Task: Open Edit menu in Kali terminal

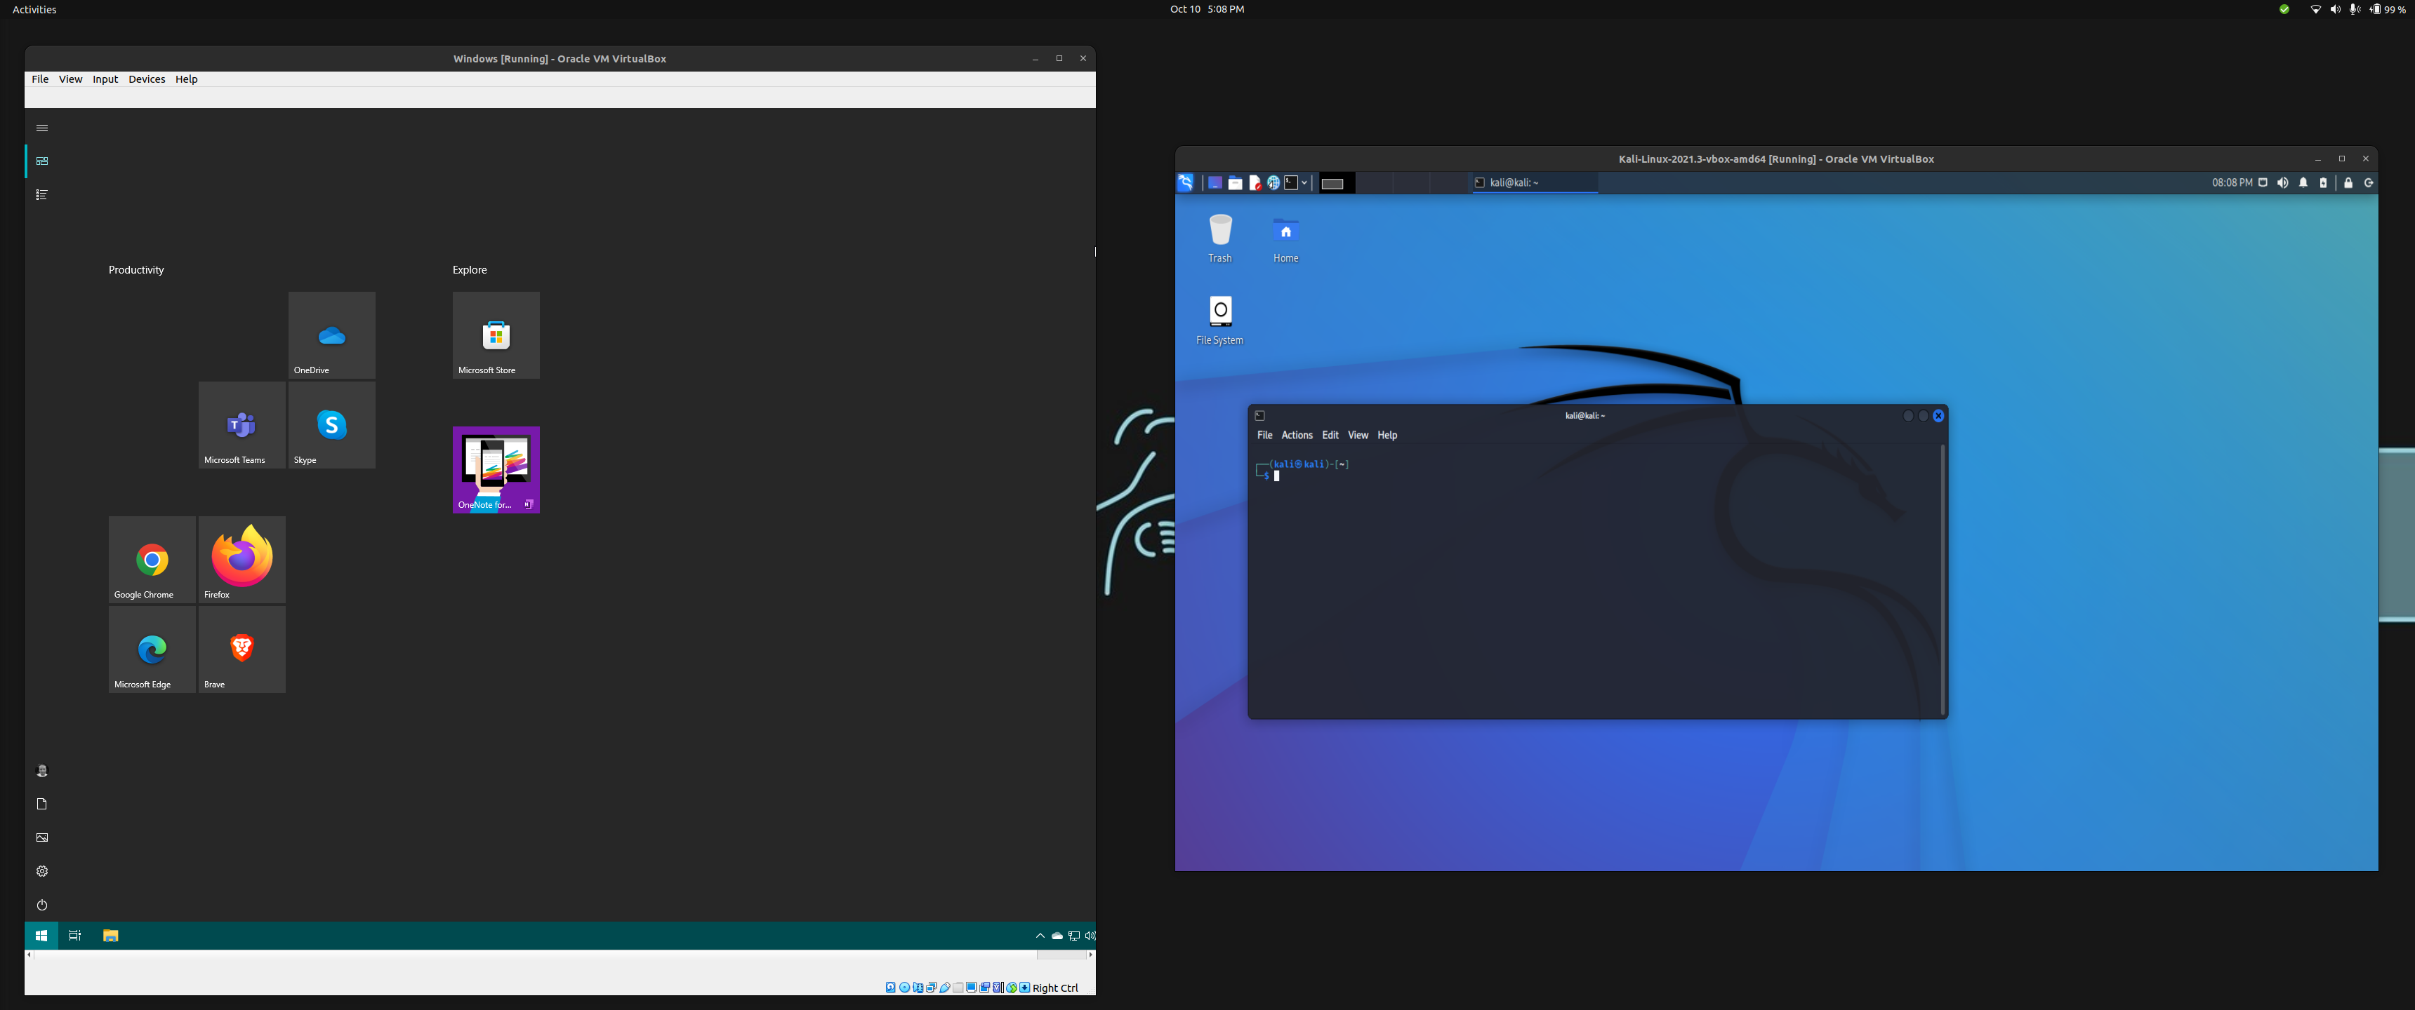Action: [x=1330, y=436]
